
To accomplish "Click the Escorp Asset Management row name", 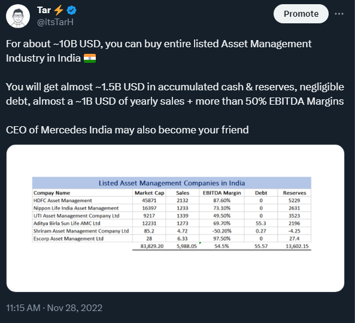I will tap(68, 239).
